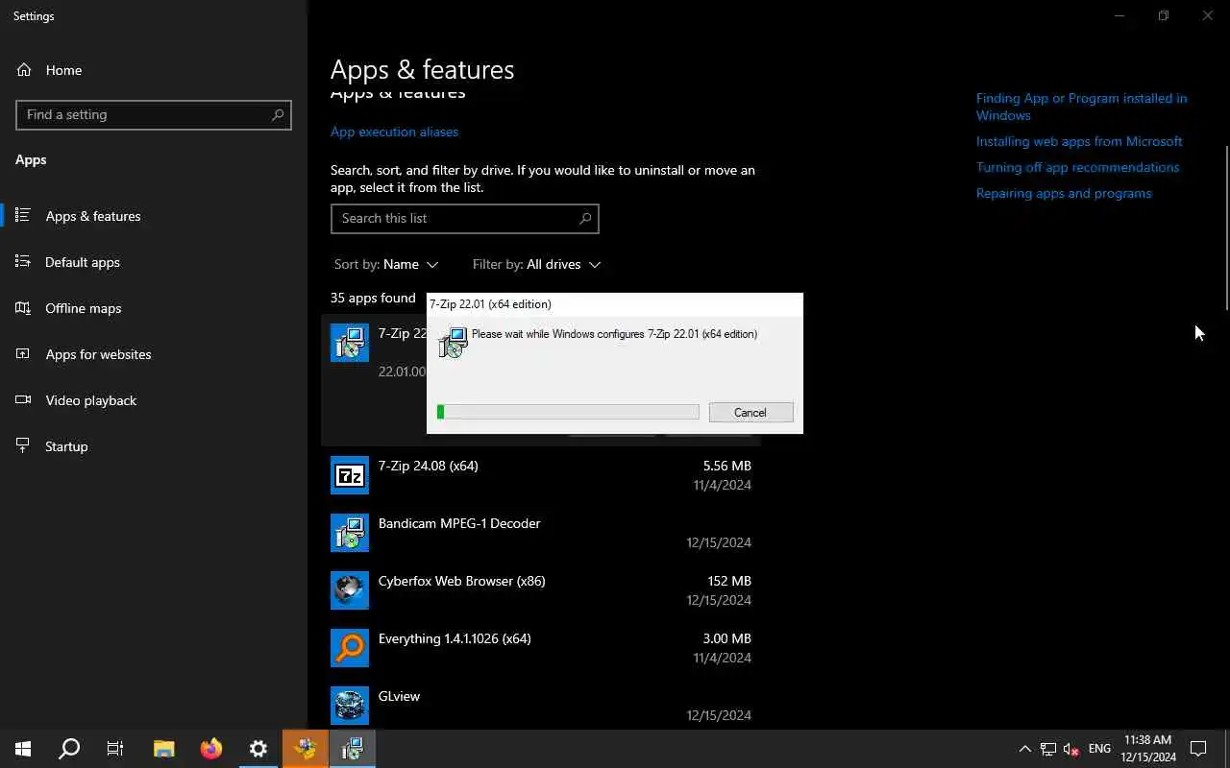Click the installer progress bar
1230x768 pixels.
(568, 412)
